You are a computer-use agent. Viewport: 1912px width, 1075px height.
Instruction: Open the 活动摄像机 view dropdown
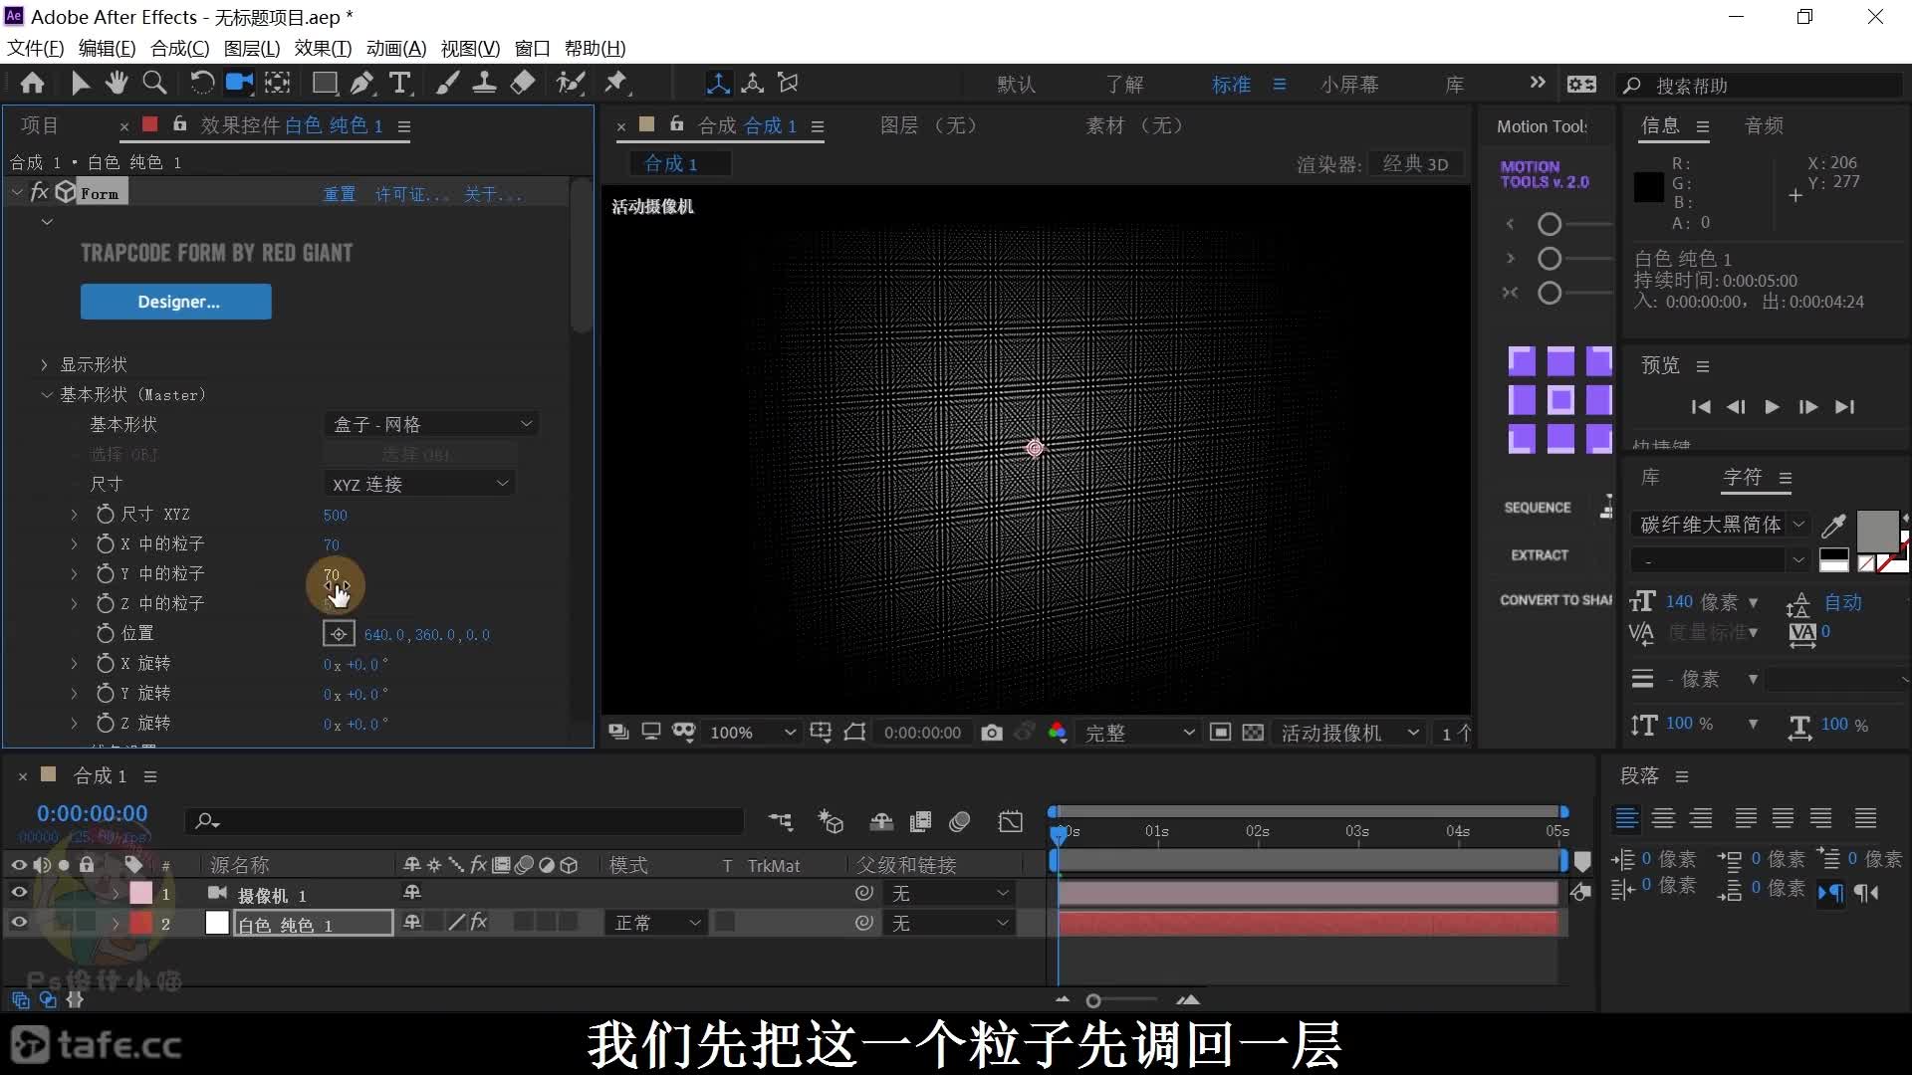coord(1349,733)
